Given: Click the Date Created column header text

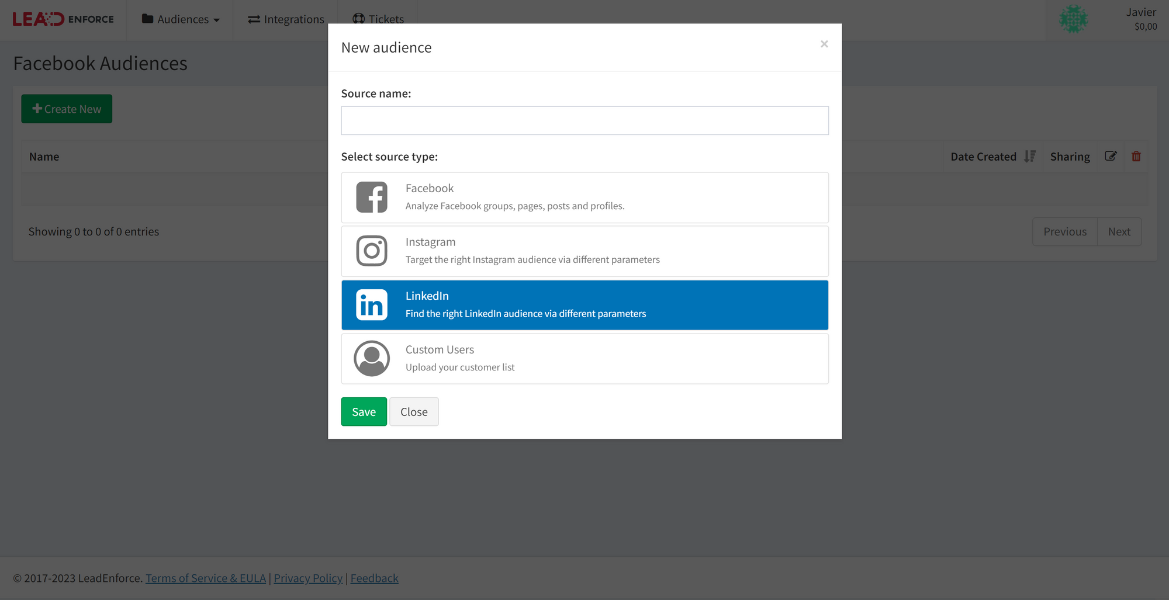Looking at the screenshot, I should coord(983,156).
